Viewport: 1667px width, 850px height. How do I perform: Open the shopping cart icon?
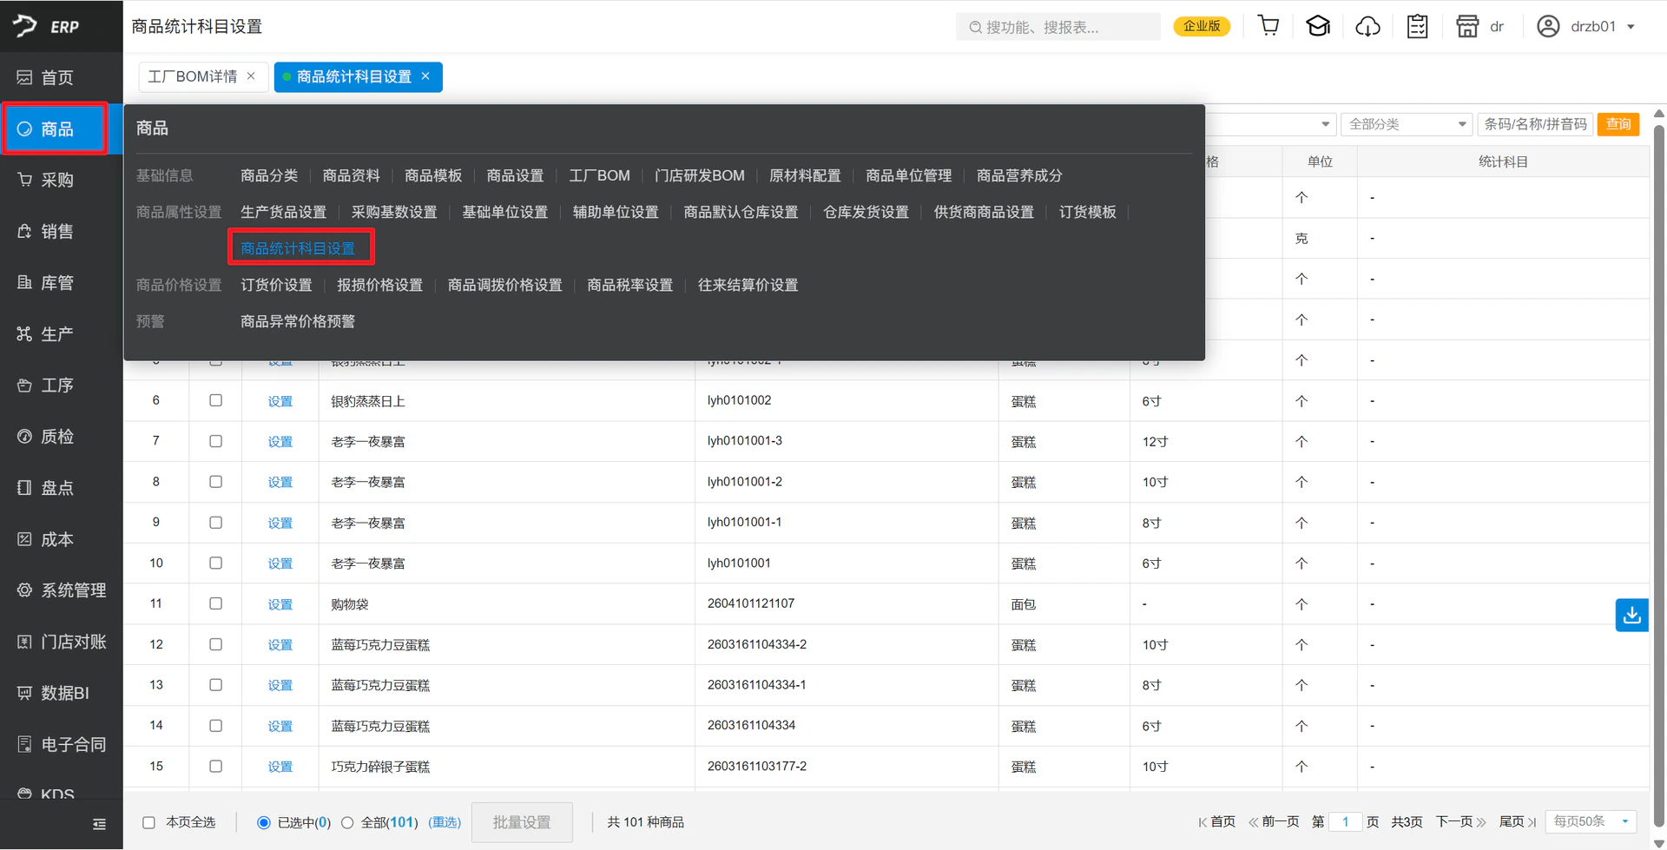coord(1268,26)
